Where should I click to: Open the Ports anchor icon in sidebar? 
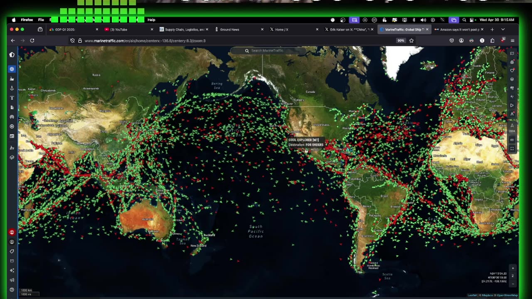(x=12, y=88)
